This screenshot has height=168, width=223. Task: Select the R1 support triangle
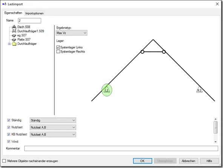click(199, 90)
